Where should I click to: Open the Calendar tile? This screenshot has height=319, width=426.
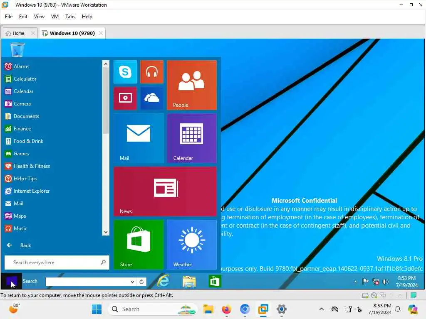[191, 138]
